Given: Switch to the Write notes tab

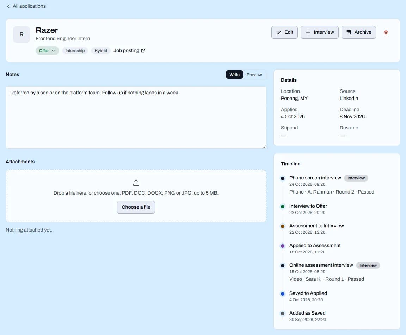Looking at the screenshot, I should pyautogui.click(x=234, y=75).
